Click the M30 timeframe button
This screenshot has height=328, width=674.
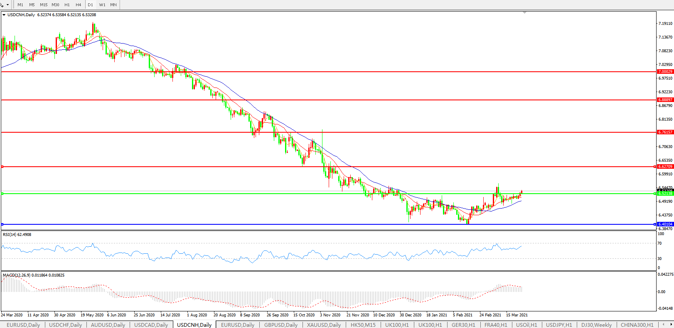[x=55, y=5]
